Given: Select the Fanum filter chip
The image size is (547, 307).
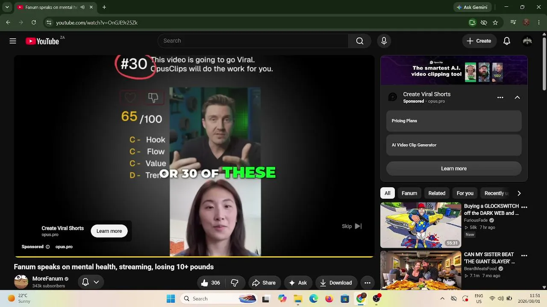Looking at the screenshot, I should click(409, 193).
